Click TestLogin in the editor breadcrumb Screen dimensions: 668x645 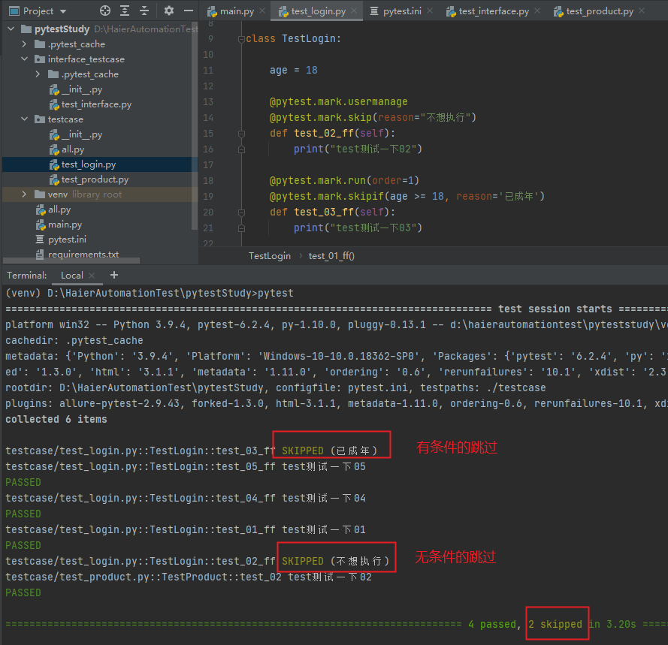pos(269,256)
